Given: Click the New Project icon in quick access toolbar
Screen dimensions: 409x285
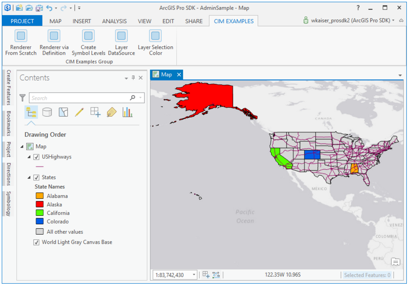Looking at the screenshot, I should coord(19,8).
